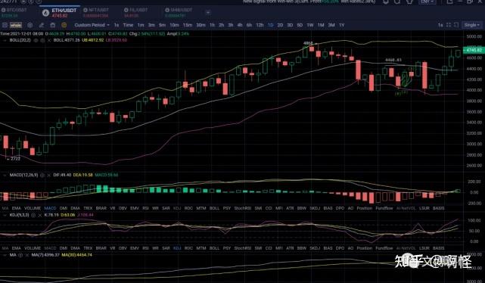Screen dimensions: 485x283
Task: Click the current price tag 4745.82
Action: click(x=473, y=50)
